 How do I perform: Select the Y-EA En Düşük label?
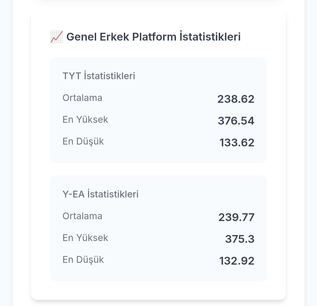[x=83, y=260]
